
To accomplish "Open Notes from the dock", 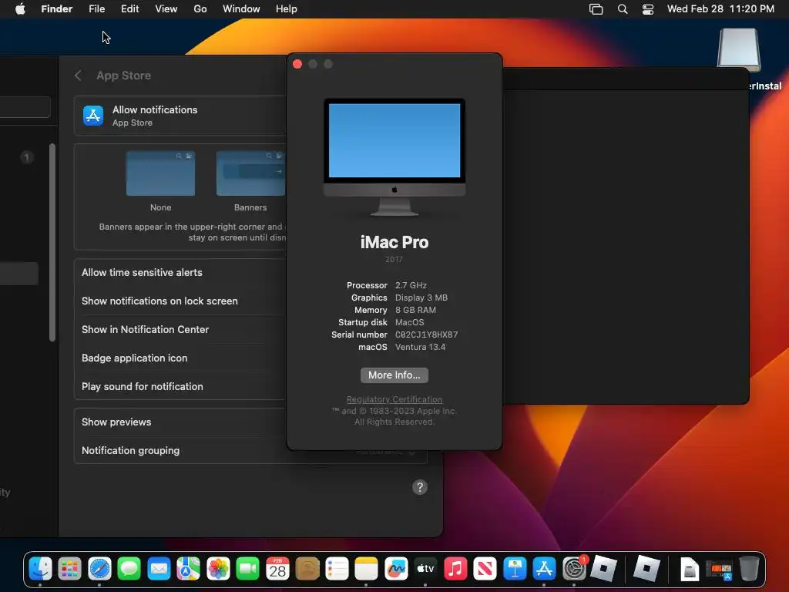I will coord(366,569).
